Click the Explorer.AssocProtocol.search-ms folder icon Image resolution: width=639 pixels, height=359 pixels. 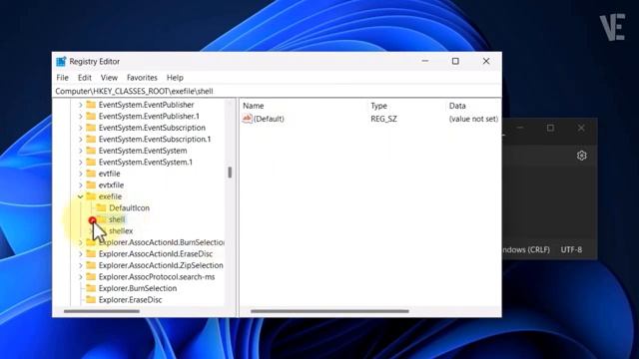point(91,276)
